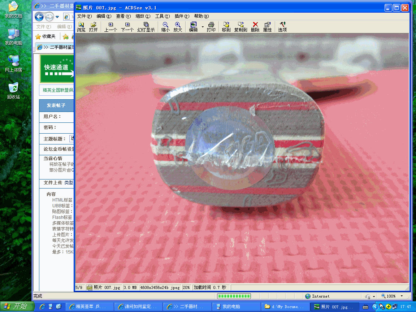Go to next image (下一个)
Viewport: 416px width, 312px height.
127,27
